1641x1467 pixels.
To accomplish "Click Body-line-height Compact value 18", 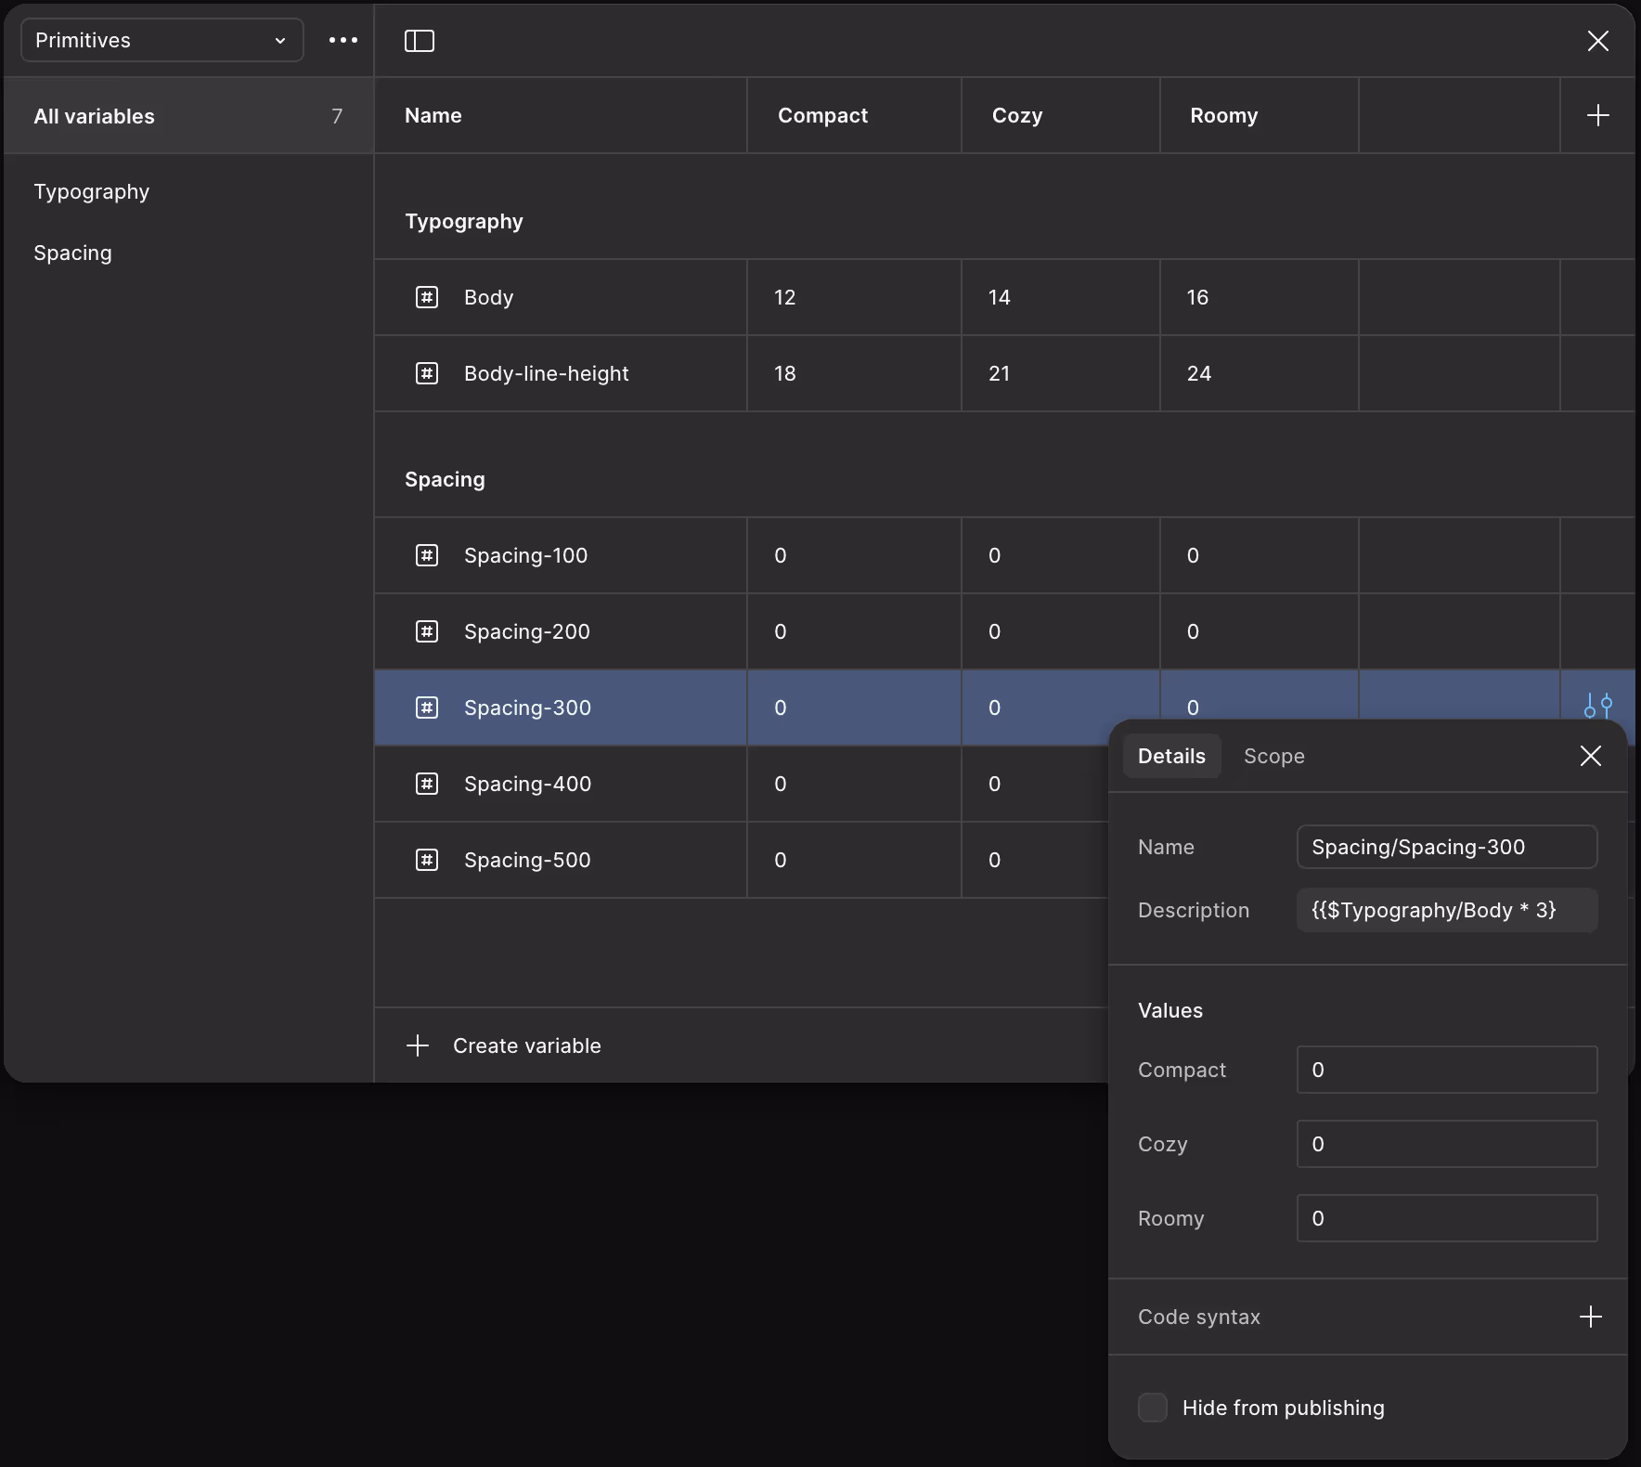I will [x=854, y=373].
